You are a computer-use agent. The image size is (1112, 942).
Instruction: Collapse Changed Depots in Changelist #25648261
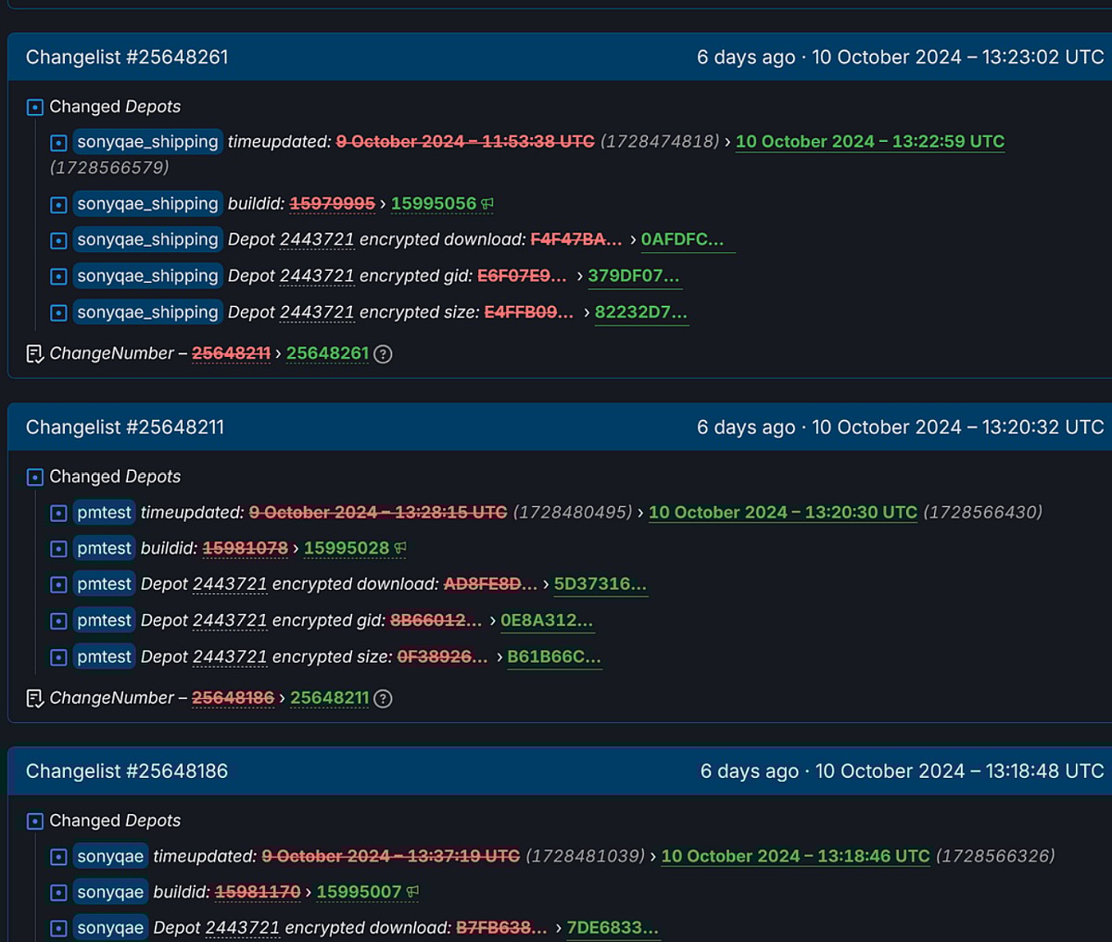tap(35, 108)
